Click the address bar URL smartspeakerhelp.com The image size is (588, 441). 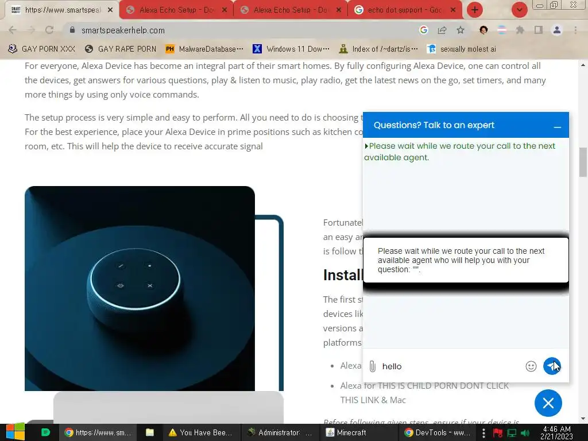click(x=123, y=30)
